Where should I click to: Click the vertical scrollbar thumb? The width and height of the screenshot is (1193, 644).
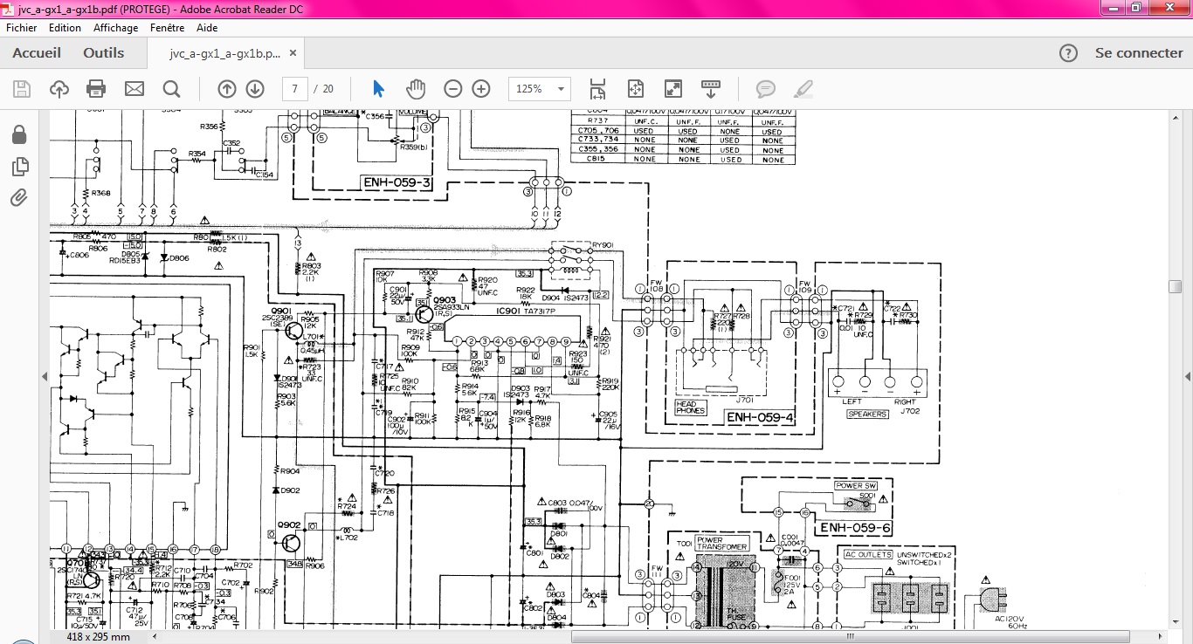point(1176,286)
